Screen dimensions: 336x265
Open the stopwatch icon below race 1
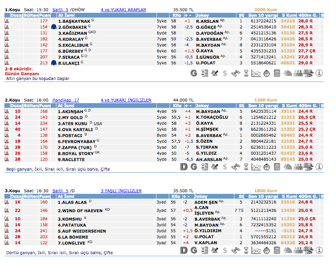267,73
